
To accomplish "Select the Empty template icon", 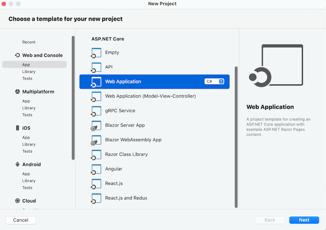I will (96, 52).
